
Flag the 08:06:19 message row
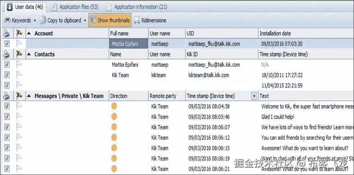20,158
